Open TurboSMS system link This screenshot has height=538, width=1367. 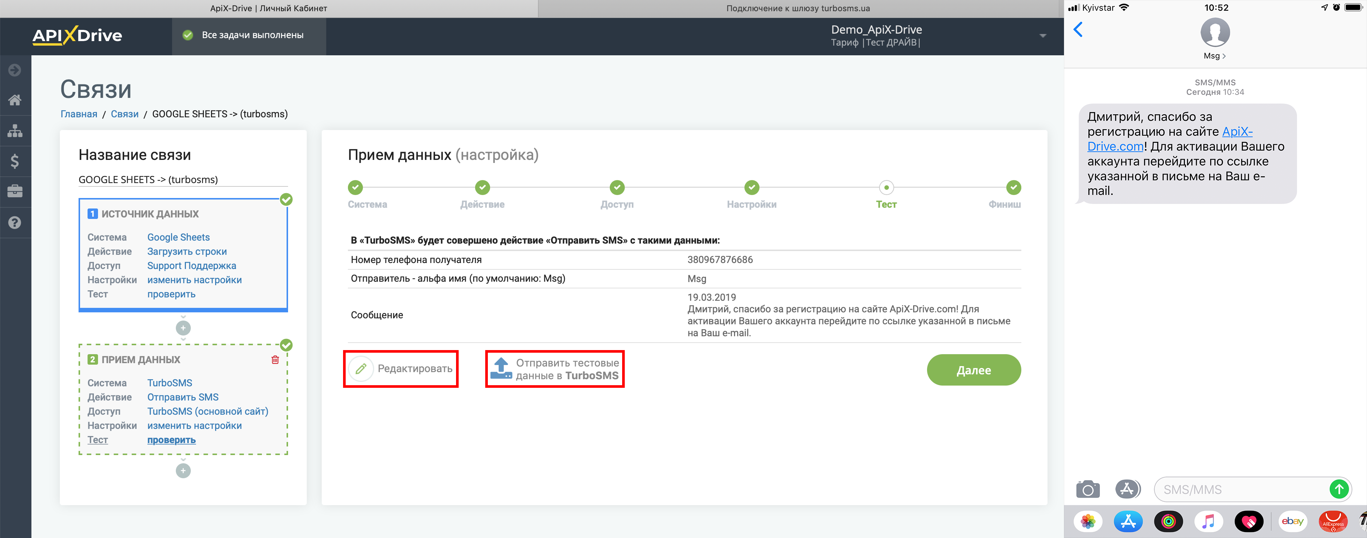click(x=170, y=383)
